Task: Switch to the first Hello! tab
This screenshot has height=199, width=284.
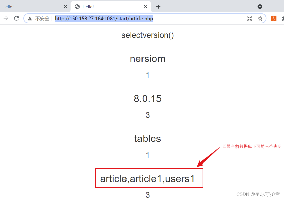Action: point(34,7)
